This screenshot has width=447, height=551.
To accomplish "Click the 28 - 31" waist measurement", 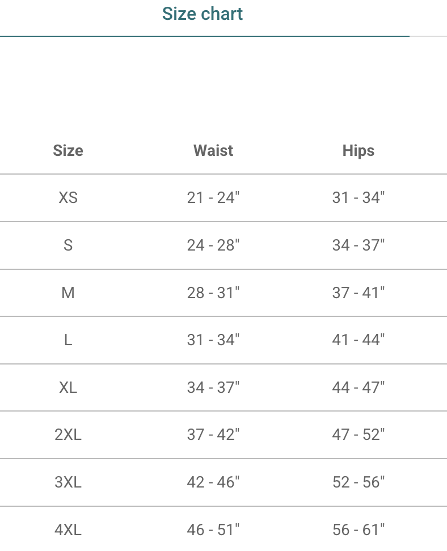I will click(213, 293).
